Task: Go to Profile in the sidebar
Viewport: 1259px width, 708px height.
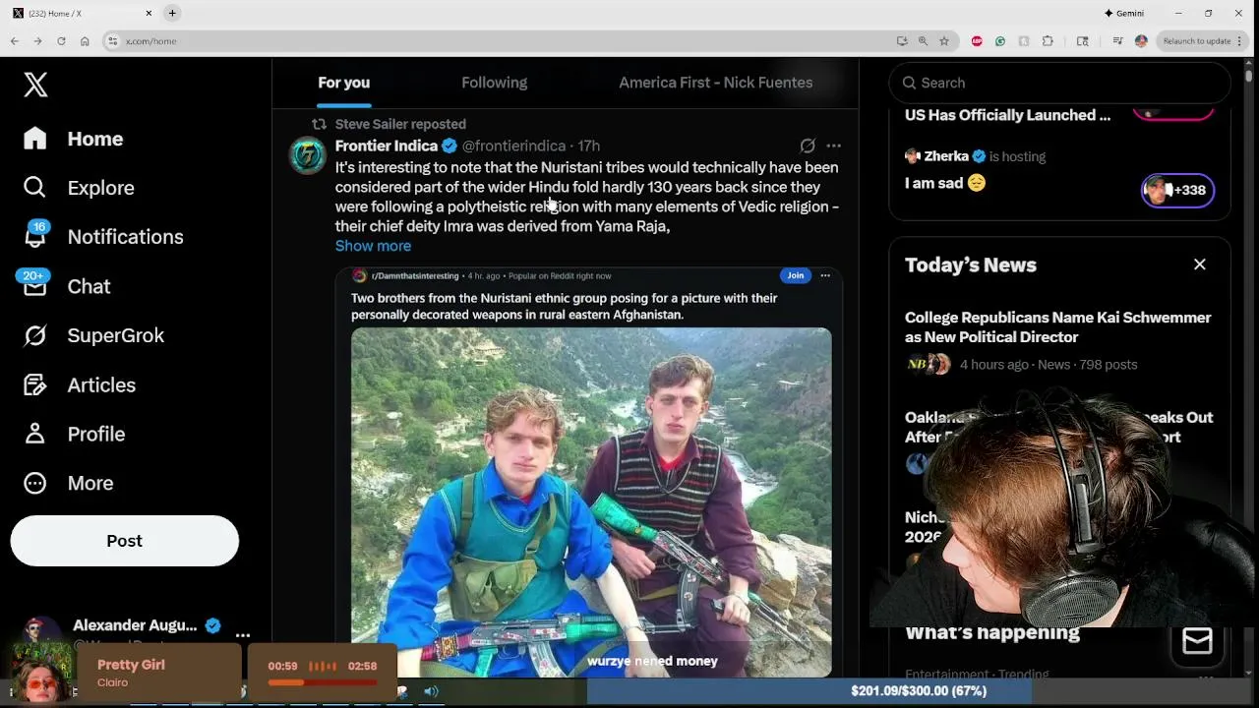Action: [x=74, y=434]
